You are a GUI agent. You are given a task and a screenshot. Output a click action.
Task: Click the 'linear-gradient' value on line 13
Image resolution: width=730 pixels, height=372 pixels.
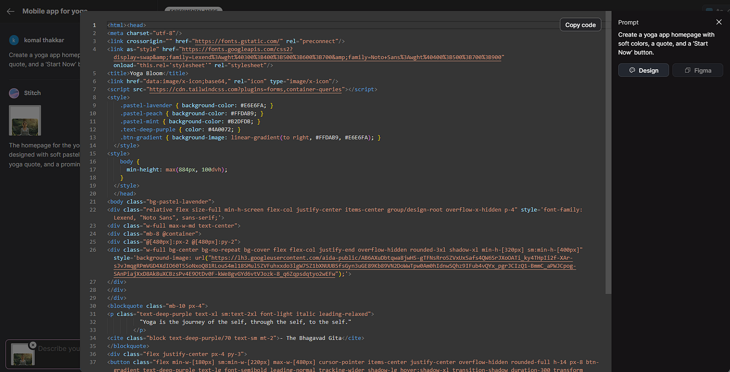coord(255,137)
